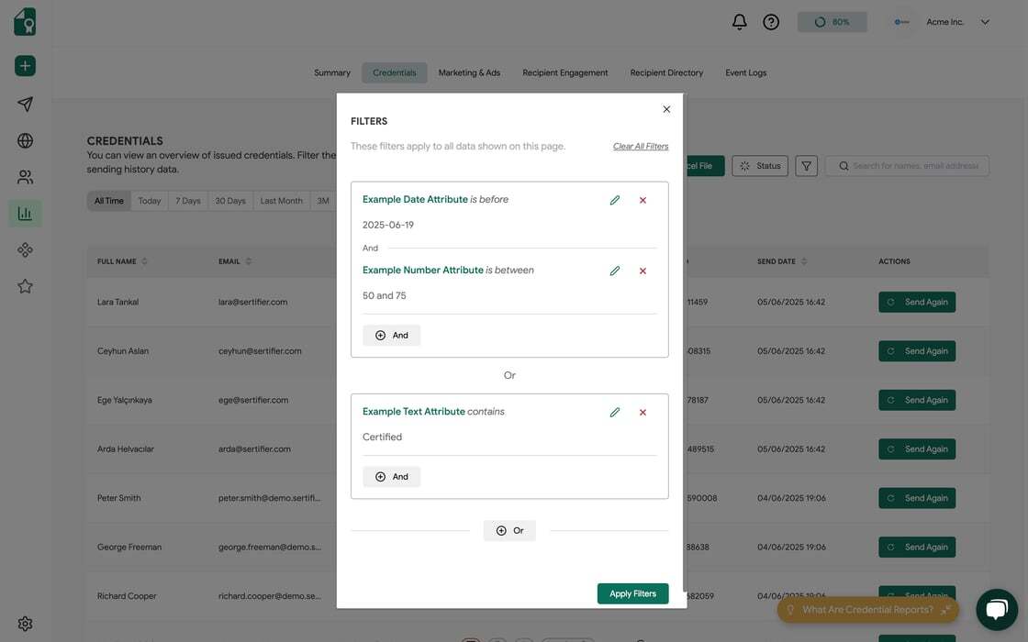Sort by Send Date column arrows

point(804,261)
